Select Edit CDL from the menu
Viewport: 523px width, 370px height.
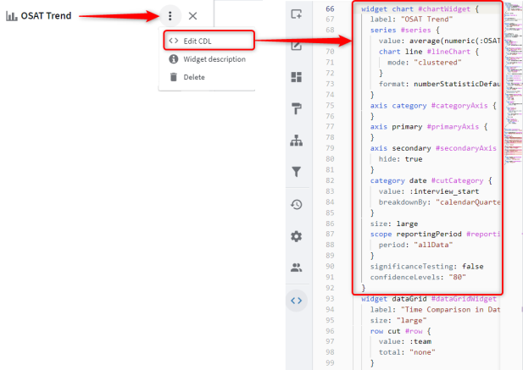pos(209,41)
